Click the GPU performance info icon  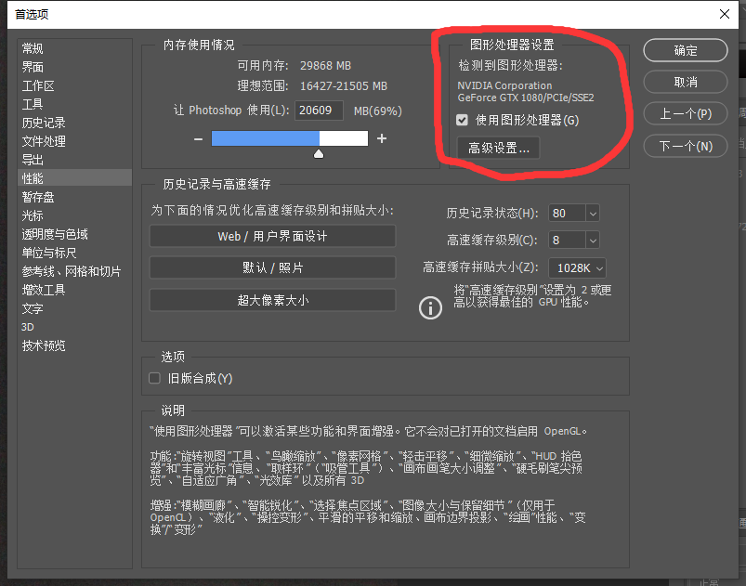pos(429,307)
